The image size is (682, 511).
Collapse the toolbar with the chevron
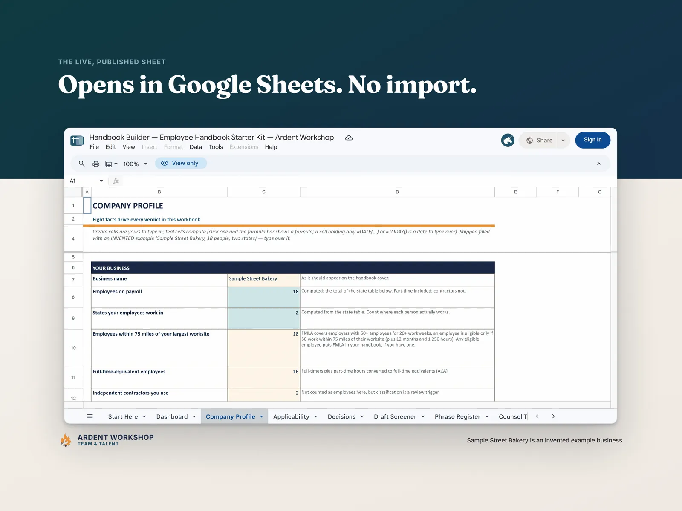[599, 164]
